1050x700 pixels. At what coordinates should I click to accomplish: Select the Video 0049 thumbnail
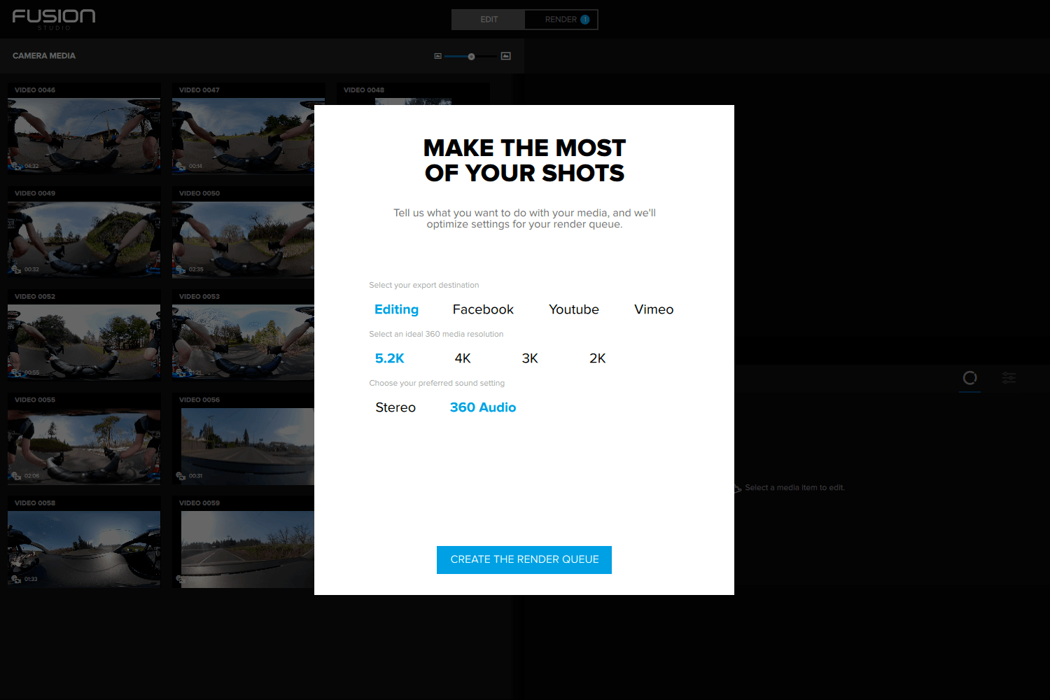click(x=84, y=239)
